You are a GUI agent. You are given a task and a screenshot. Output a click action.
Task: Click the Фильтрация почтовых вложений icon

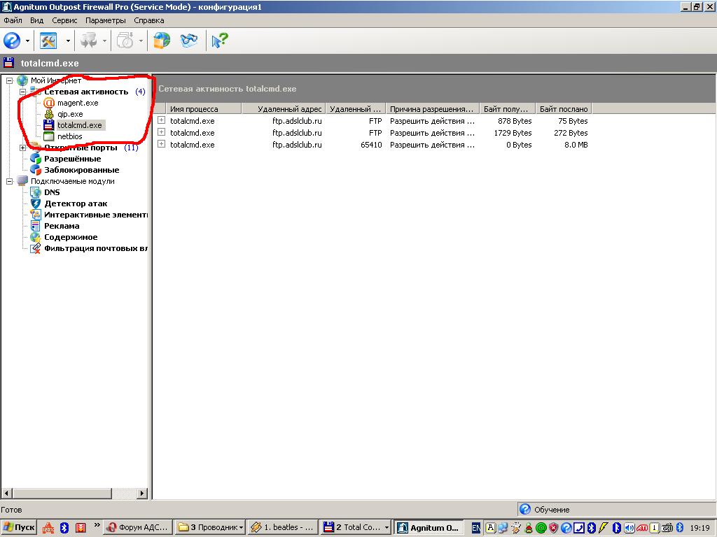35,248
